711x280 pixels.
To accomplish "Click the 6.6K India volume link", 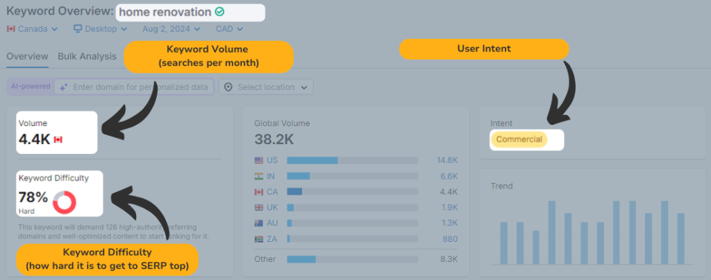I will click(449, 176).
